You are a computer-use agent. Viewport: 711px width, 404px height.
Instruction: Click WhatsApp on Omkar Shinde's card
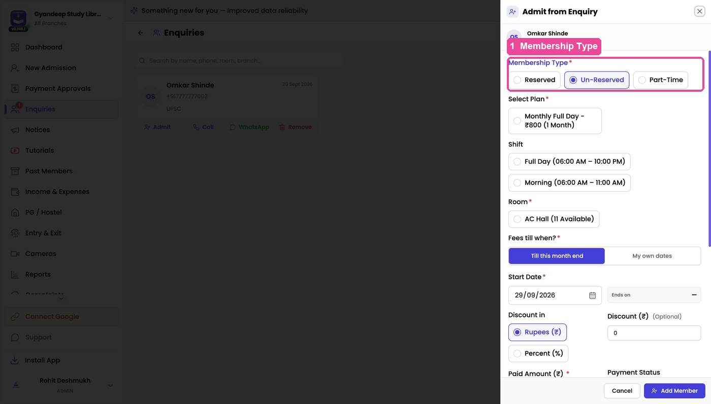pyautogui.click(x=249, y=127)
